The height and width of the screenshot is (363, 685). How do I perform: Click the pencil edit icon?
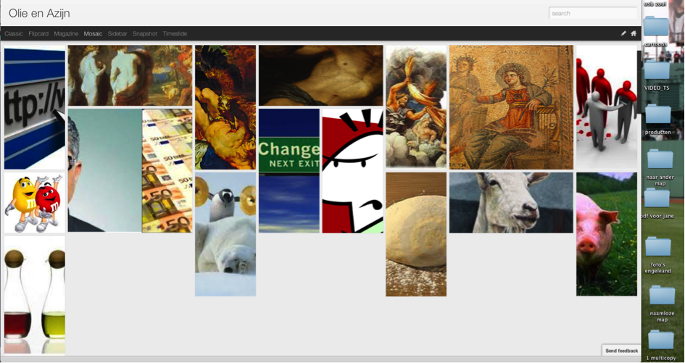coord(623,33)
